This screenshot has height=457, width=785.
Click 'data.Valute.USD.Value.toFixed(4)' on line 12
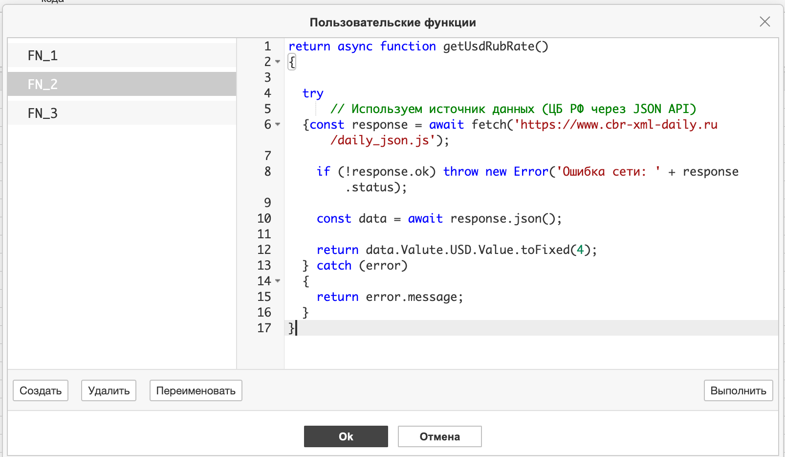pos(478,250)
